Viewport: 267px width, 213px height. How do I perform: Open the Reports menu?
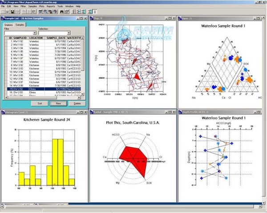click(51, 6)
